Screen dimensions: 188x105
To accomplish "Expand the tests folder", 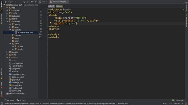I will (x=7, y=55).
